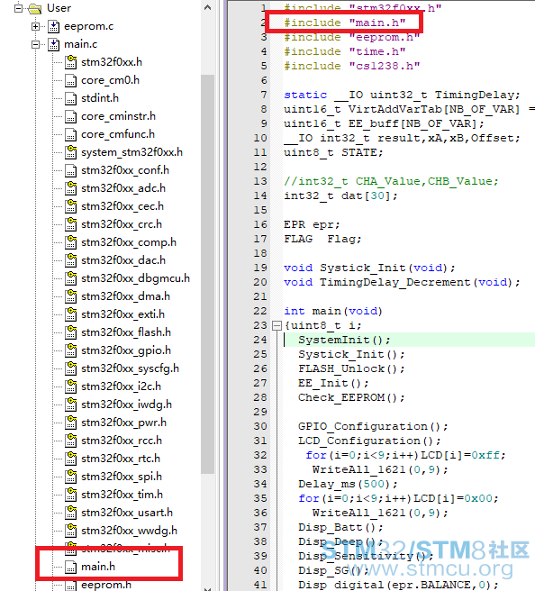This screenshot has width=535, height=591.
Task: Open stm32f0xx_pwr.h from the tree
Action: pos(123,423)
